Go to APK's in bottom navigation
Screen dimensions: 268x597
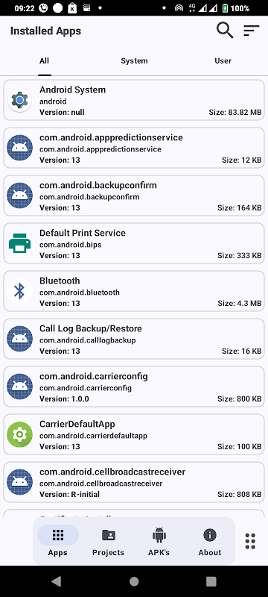[x=159, y=543]
